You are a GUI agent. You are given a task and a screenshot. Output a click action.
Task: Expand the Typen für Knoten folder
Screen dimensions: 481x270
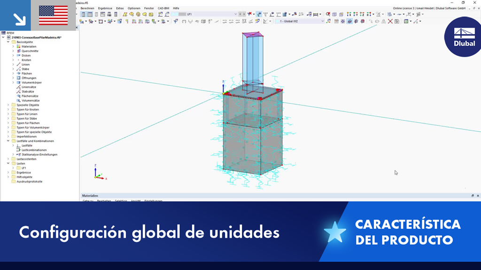pyautogui.click(x=8, y=110)
